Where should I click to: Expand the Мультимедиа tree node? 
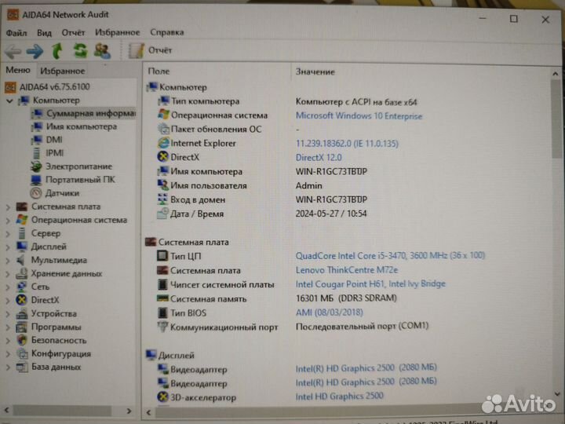point(8,261)
